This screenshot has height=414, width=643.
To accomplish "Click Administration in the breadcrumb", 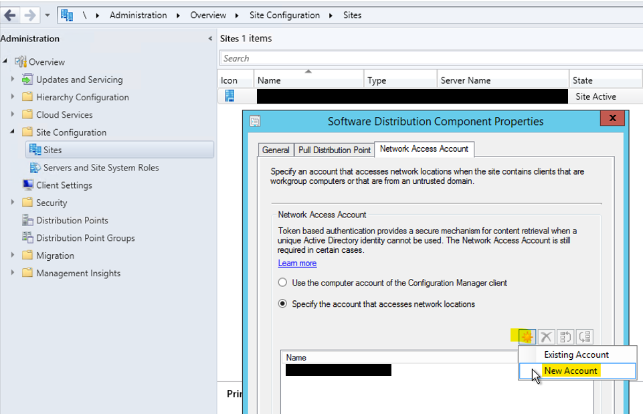I will 139,15.
